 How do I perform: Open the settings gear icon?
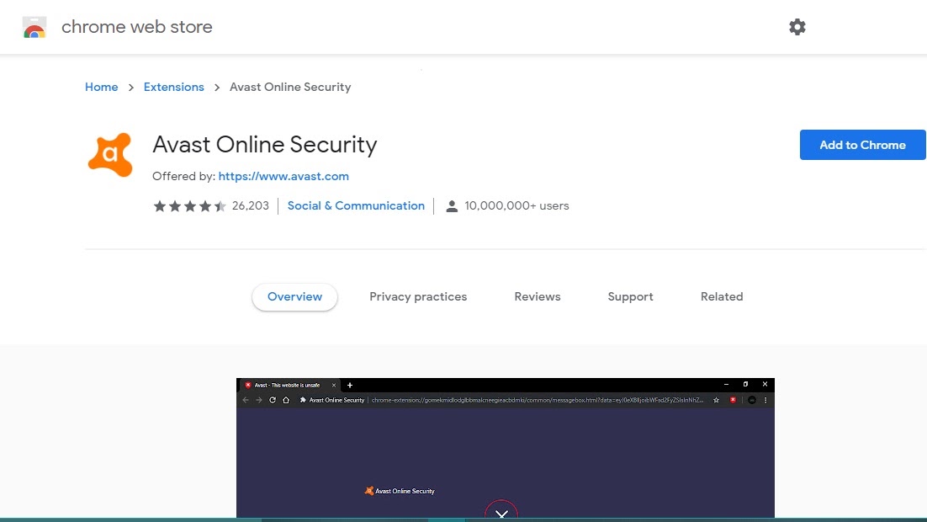pos(797,27)
